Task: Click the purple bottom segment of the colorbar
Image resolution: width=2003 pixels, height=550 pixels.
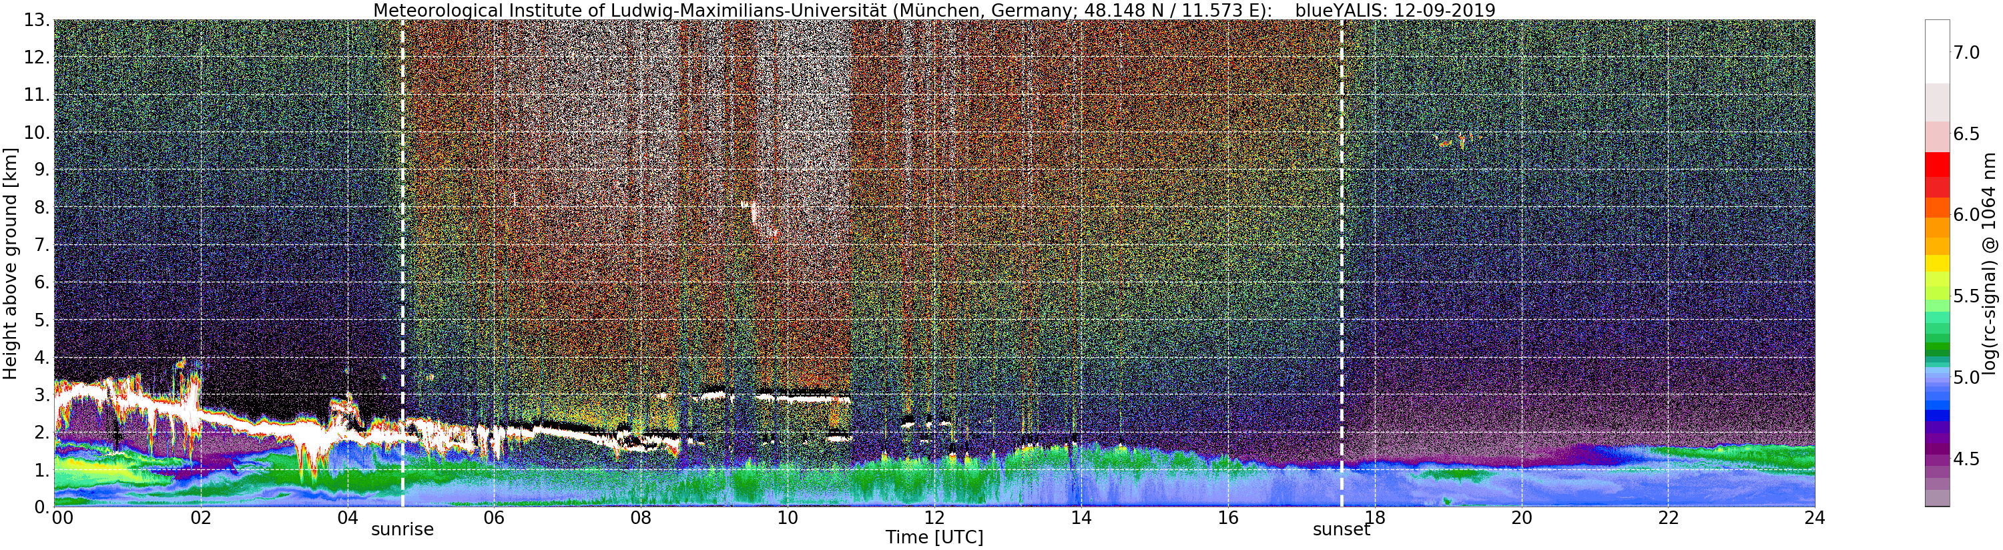Action: pyautogui.click(x=1937, y=498)
